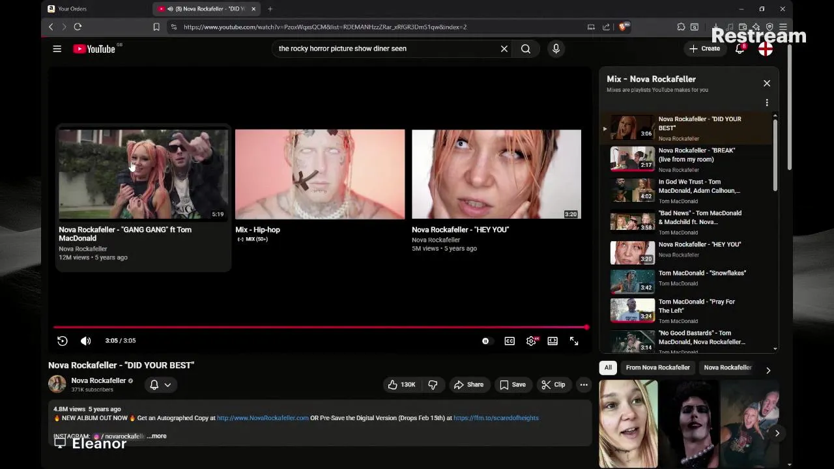Open "HEY YOU" endscreen video thumbnail
The height and width of the screenshot is (469, 834).
point(496,174)
